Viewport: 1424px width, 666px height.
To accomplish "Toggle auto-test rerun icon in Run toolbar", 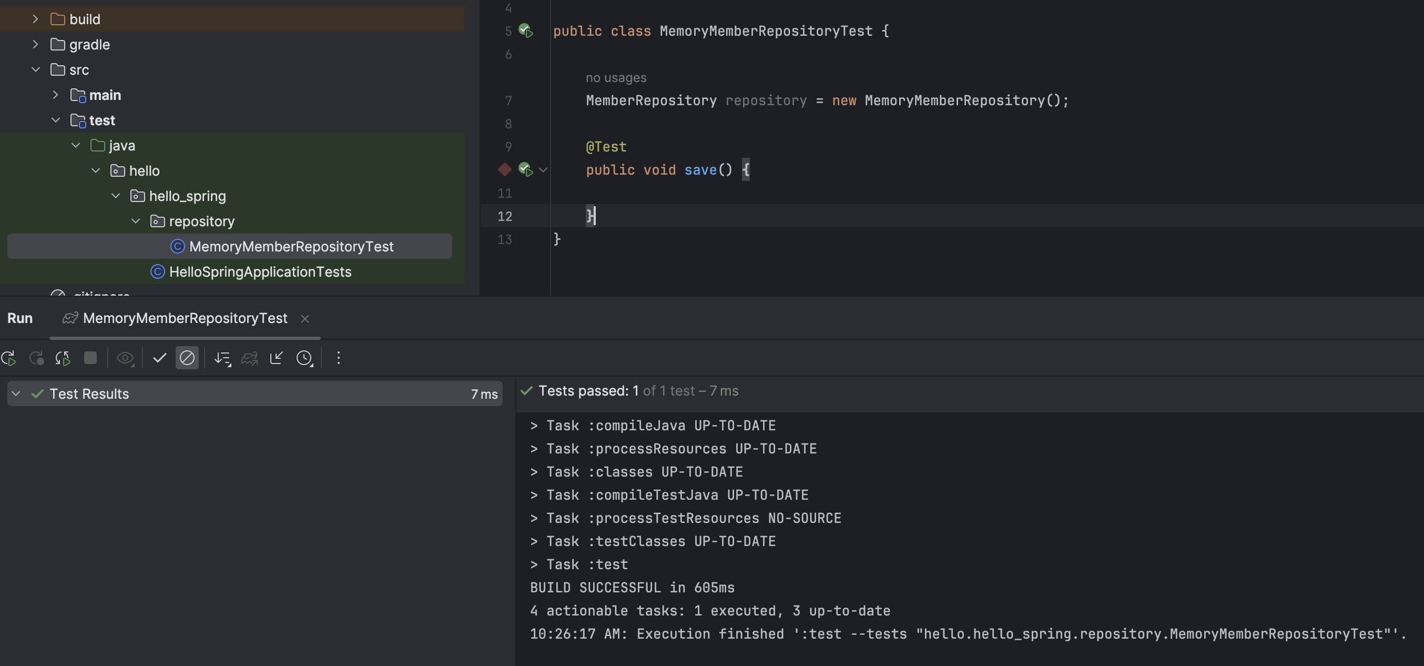I will click(63, 358).
